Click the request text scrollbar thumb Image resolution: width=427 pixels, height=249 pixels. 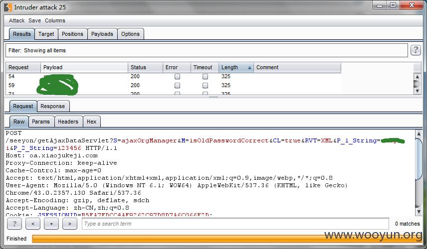419,159
